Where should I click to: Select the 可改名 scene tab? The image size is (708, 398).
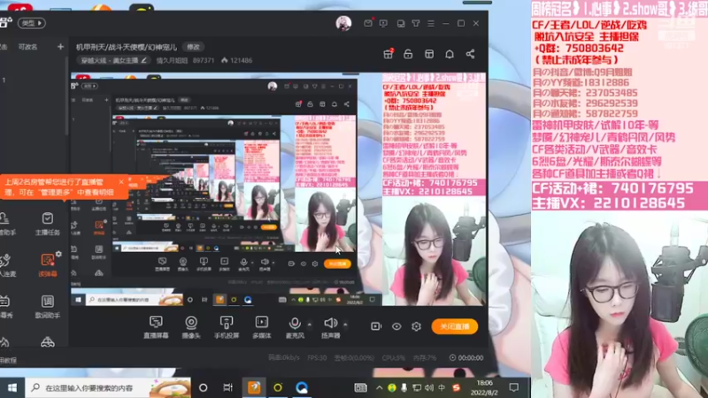coord(27,47)
